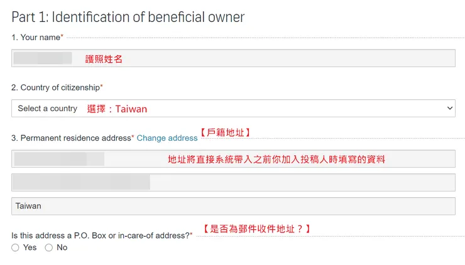Click the red 【戶籍地址】 annotation
This screenshot has height=265, width=465.
[226, 132]
